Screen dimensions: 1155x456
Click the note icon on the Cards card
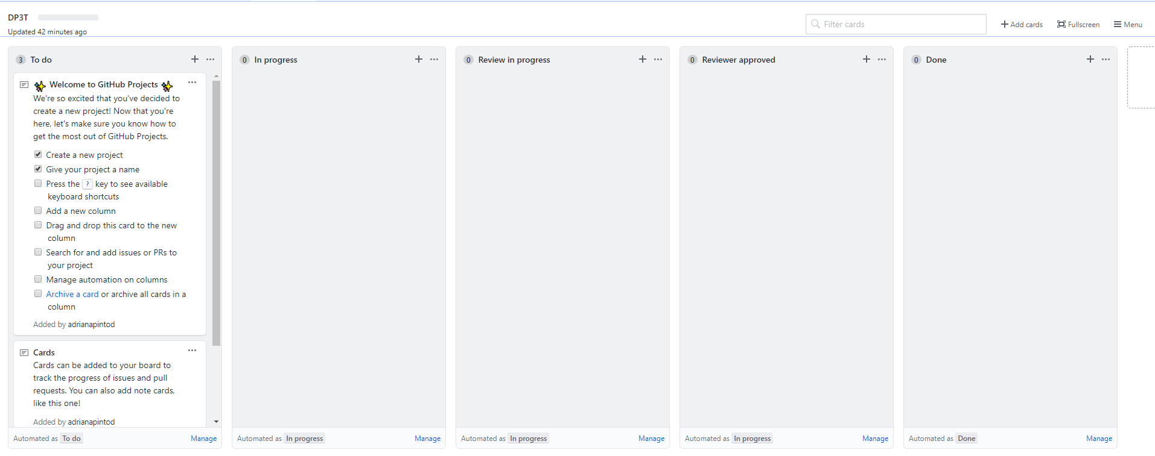click(x=24, y=352)
